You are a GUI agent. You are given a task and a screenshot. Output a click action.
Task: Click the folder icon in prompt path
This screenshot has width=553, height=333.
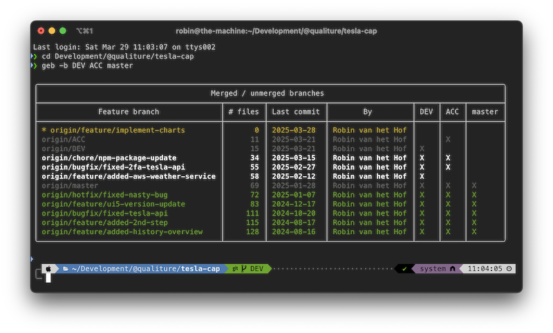click(x=66, y=269)
